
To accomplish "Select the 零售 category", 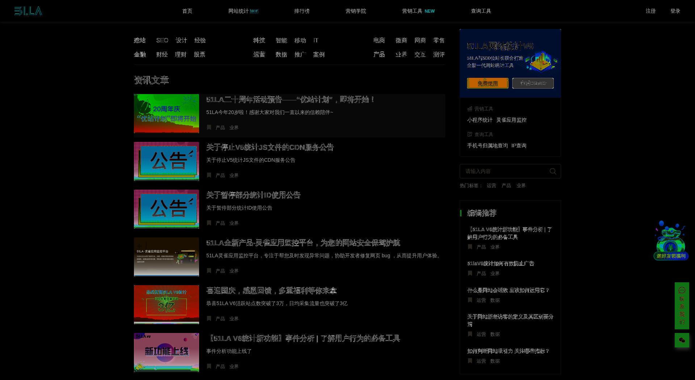I will point(439,40).
